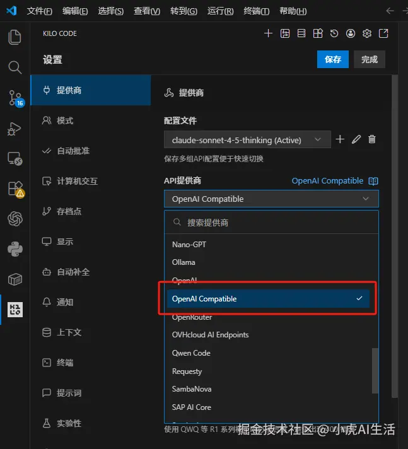
Task: Click the VS Code logo icon
Action: [x=12, y=11]
